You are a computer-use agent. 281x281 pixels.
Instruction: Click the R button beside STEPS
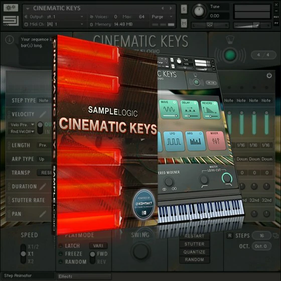(230, 235)
